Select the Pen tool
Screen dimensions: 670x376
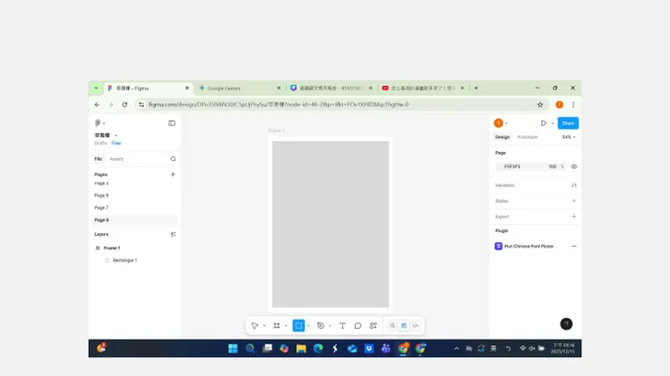(x=321, y=325)
